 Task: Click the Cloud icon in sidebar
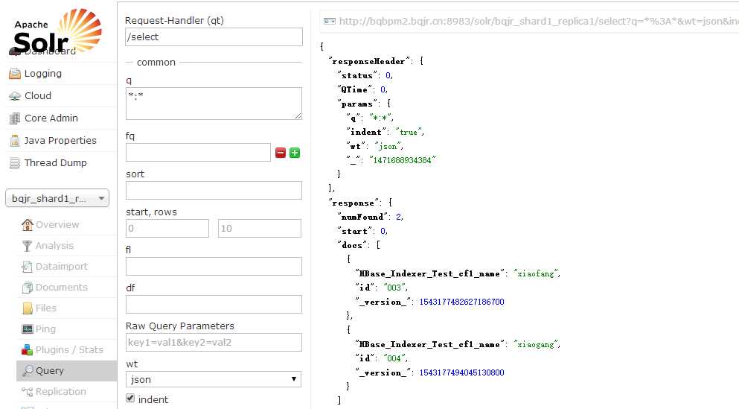pyautogui.click(x=15, y=96)
